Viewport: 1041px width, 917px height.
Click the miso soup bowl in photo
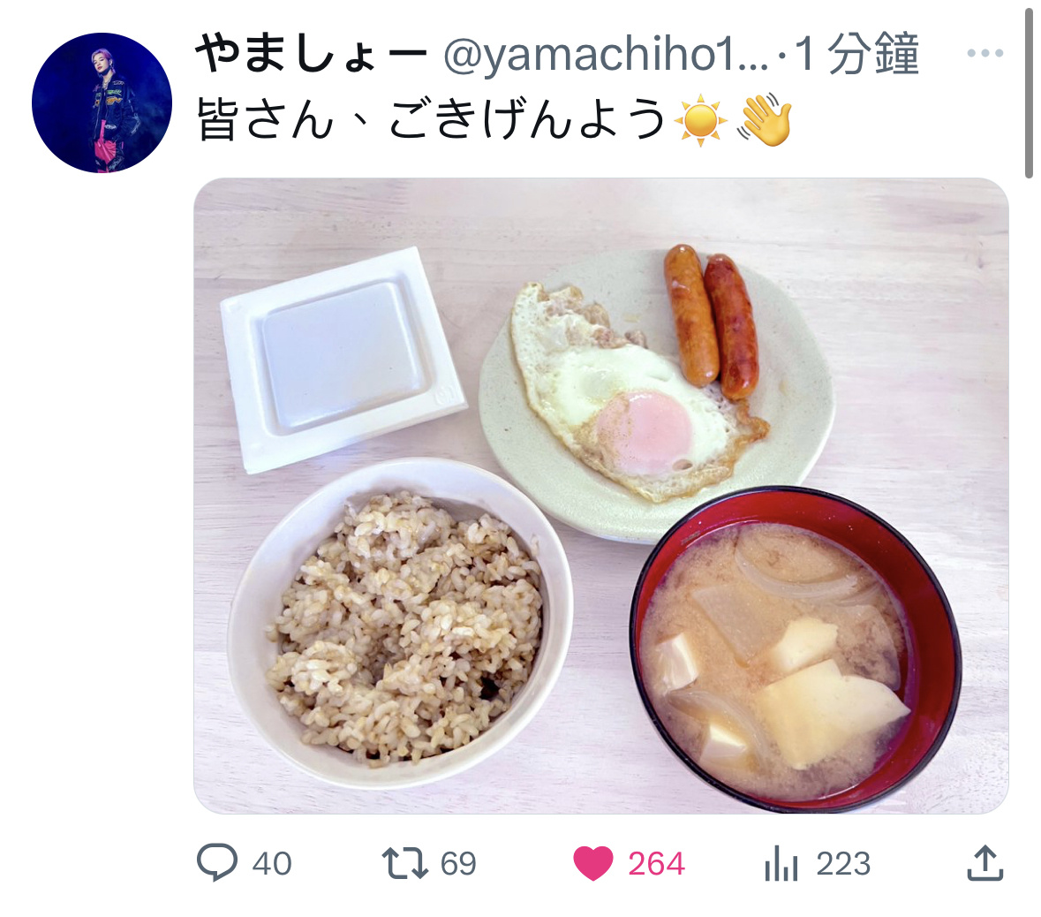[795, 649]
